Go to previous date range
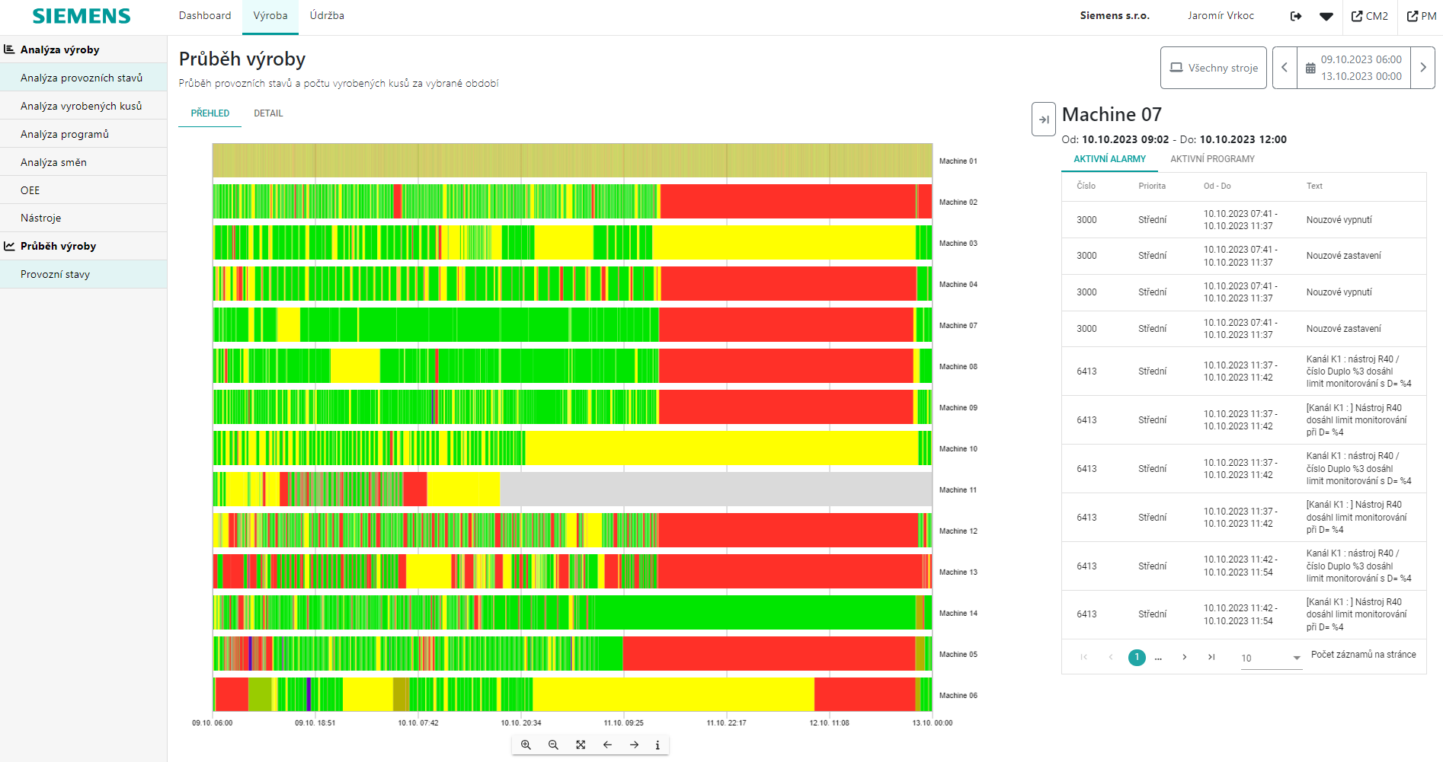The height and width of the screenshot is (762, 1443). (1285, 68)
